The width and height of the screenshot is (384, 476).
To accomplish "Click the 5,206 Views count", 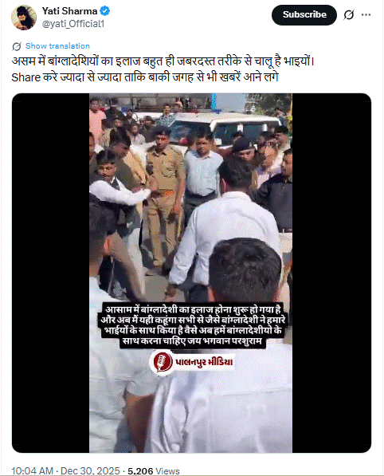I will [154, 471].
